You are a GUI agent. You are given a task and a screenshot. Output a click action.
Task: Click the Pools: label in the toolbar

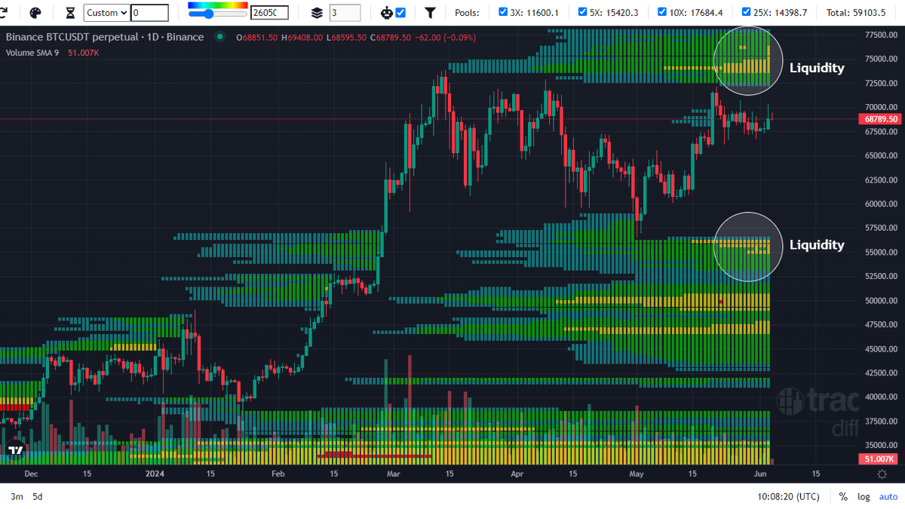click(468, 13)
